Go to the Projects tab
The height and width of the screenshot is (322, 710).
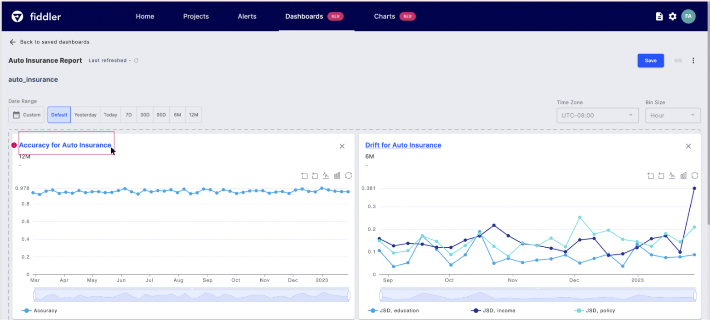click(196, 17)
